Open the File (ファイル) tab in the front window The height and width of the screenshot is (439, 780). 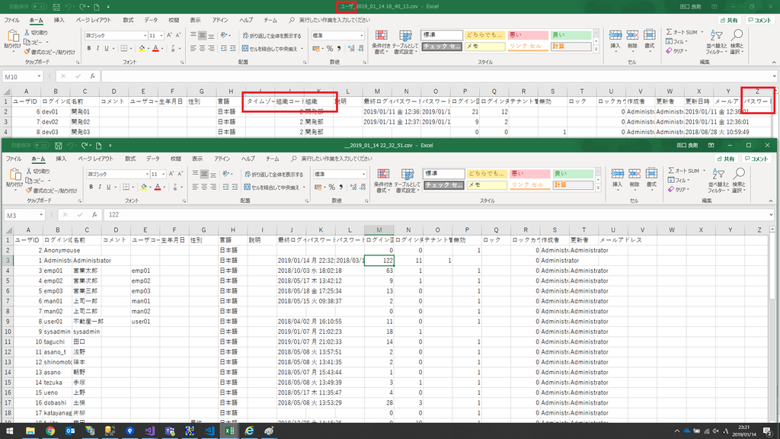pyautogui.click(x=14, y=159)
